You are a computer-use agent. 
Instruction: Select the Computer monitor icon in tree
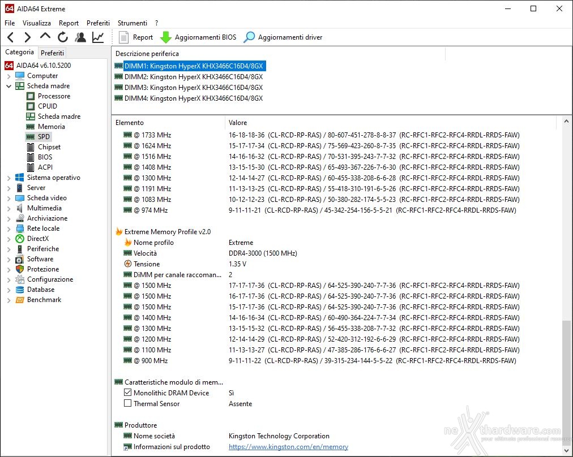[20, 76]
